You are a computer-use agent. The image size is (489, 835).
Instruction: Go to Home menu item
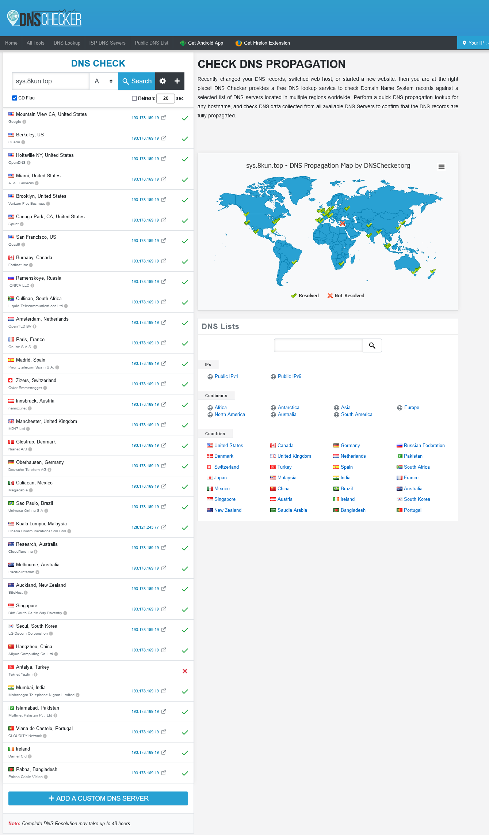(x=11, y=43)
